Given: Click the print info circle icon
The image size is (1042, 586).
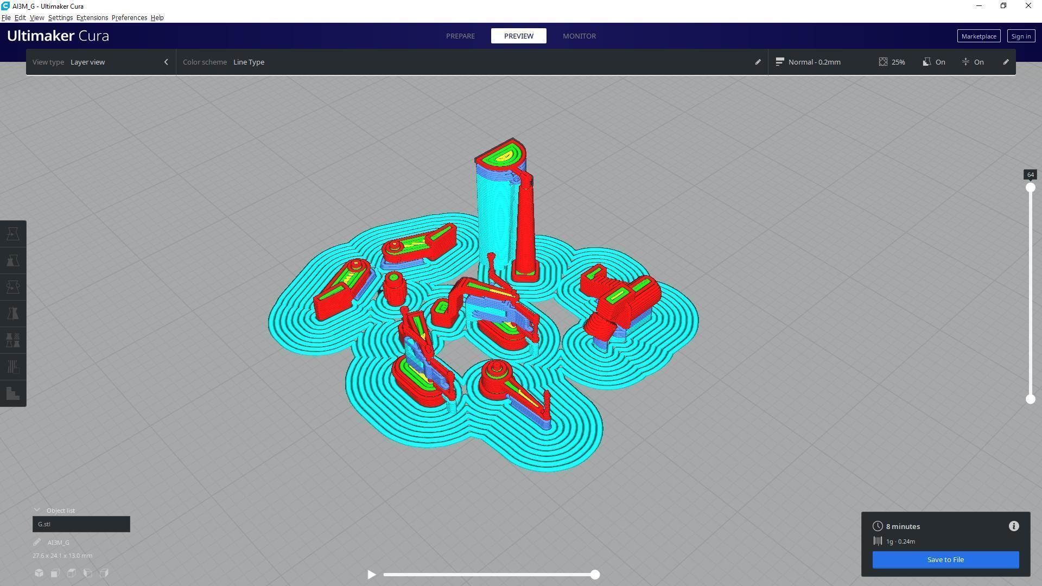Looking at the screenshot, I should [1013, 526].
